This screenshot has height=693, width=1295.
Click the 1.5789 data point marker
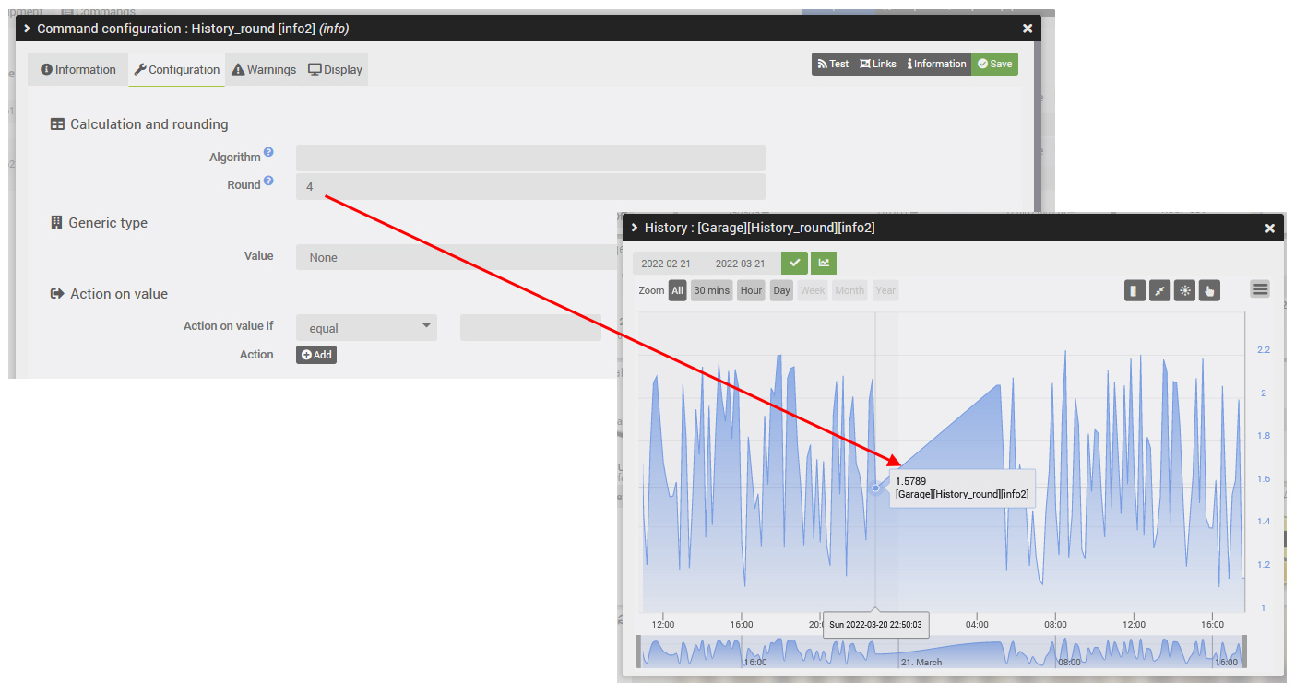coord(876,488)
